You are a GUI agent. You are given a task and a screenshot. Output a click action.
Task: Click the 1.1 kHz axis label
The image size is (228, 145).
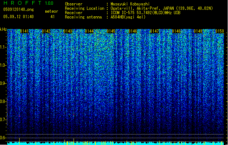pos(3,47)
